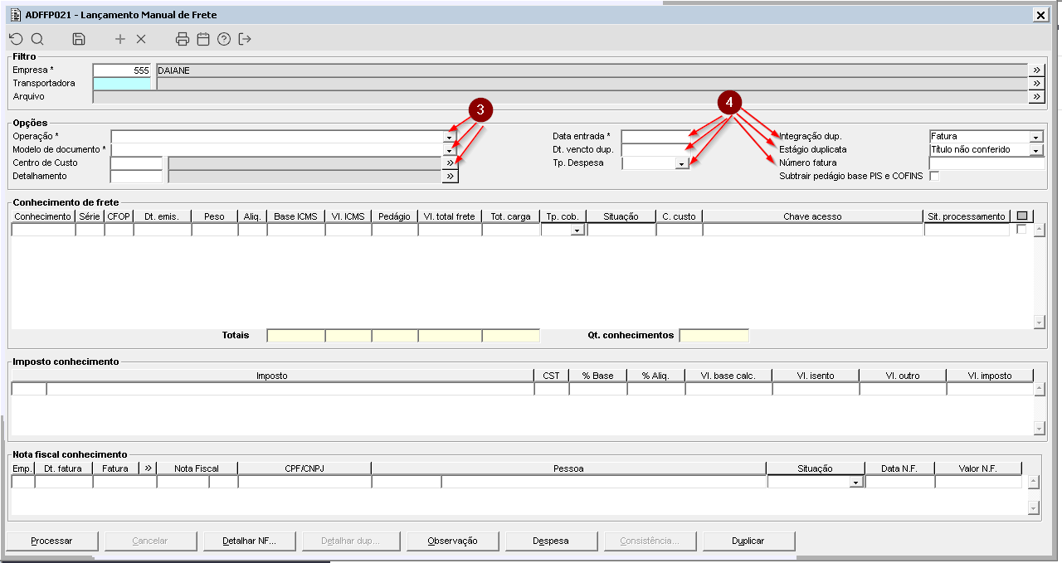Viewport: 1062px width, 563px height.
Task: Click scroll-down arrow of Conhecimento grid
Action: pyautogui.click(x=1039, y=322)
